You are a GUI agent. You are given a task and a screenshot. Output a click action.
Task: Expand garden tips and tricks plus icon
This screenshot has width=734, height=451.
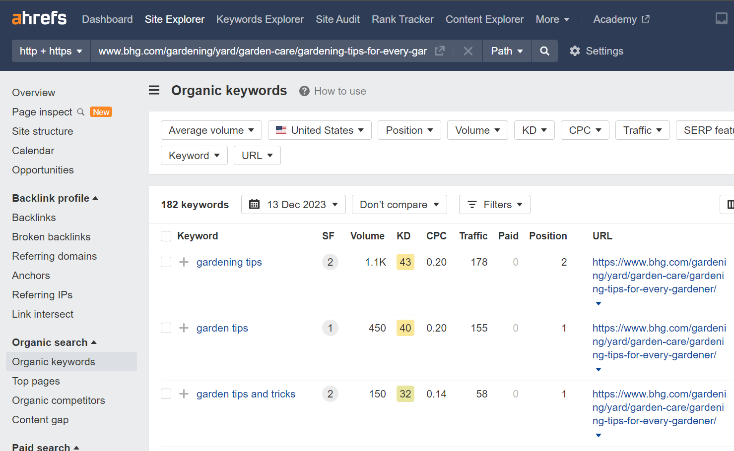(x=184, y=394)
